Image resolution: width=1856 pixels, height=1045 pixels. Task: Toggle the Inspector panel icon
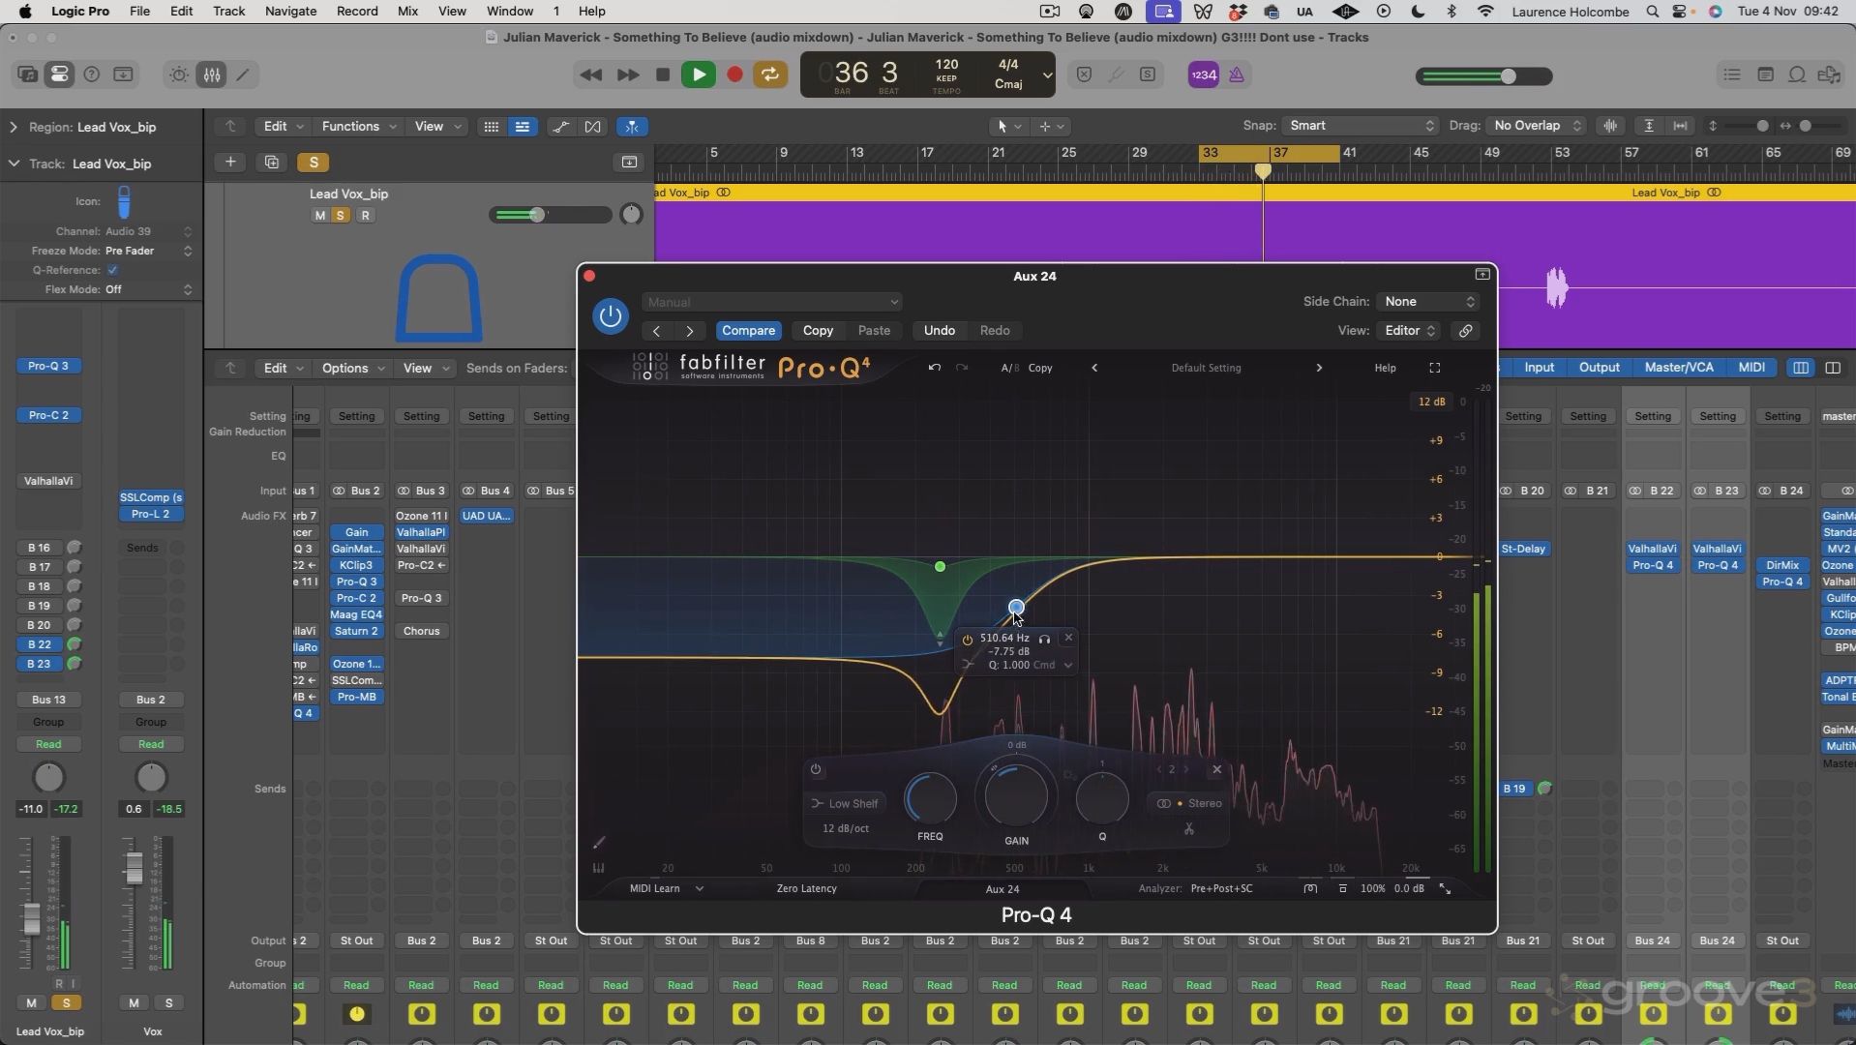[59, 75]
